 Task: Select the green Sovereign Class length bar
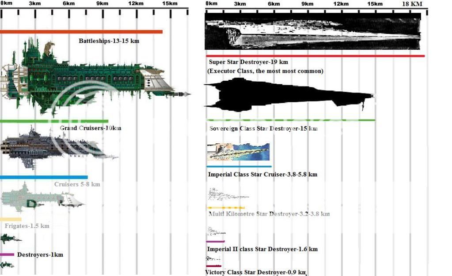point(291,120)
